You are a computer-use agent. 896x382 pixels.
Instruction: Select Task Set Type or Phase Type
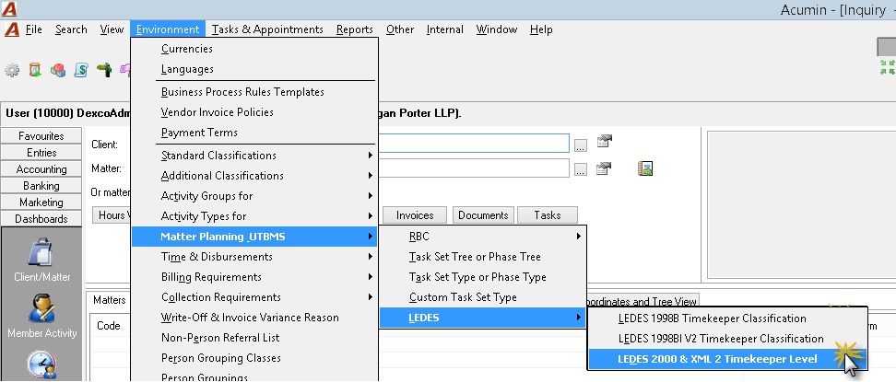point(483,277)
